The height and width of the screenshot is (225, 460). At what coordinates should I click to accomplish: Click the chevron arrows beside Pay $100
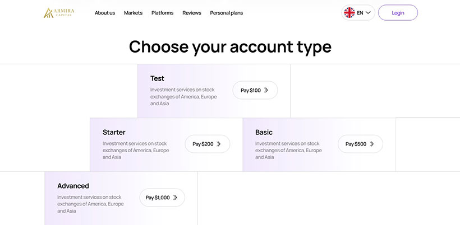click(x=266, y=90)
